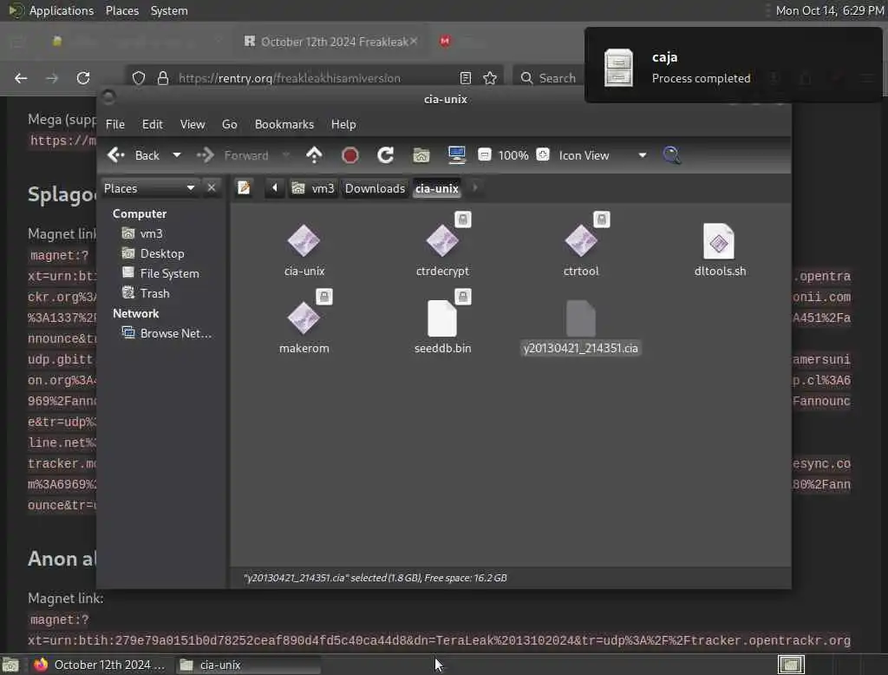The height and width of the screenshot is (675, 888).
Task: Bookmark the page with the star icon
Action: [490, 78]
